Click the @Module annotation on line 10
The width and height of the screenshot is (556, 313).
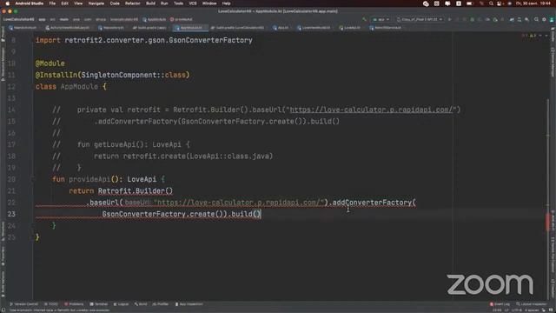pos(50,63)
